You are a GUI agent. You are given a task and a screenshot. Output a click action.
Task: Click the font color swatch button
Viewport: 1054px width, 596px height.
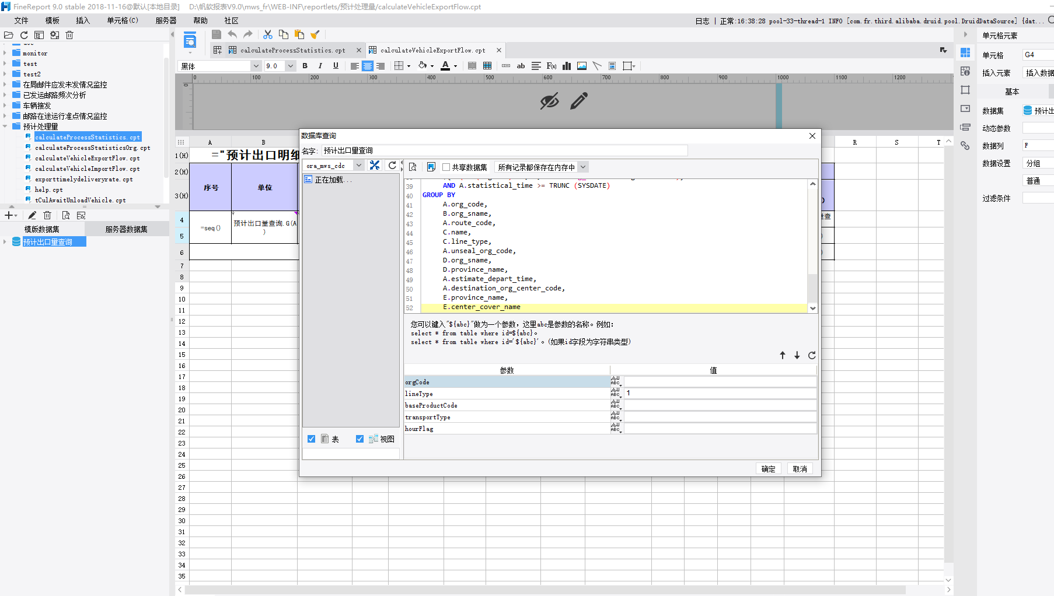(x=445, y=66)
